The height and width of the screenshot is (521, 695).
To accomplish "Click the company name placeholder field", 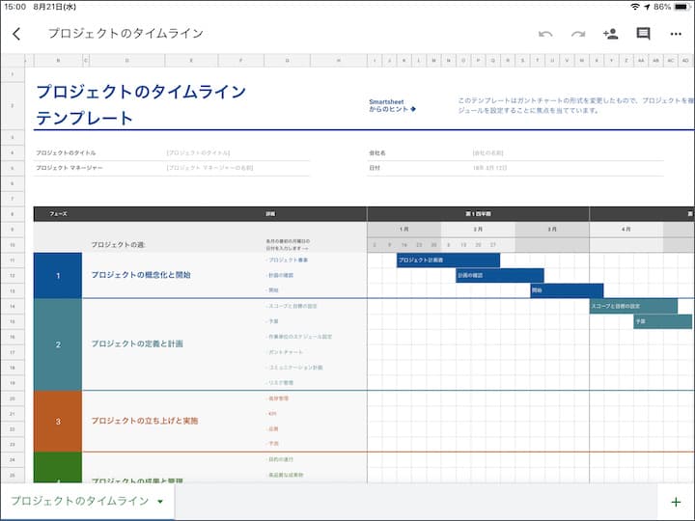I will tap(487, 152).
